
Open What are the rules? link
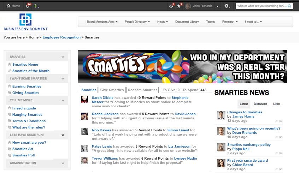click(29, 127)
